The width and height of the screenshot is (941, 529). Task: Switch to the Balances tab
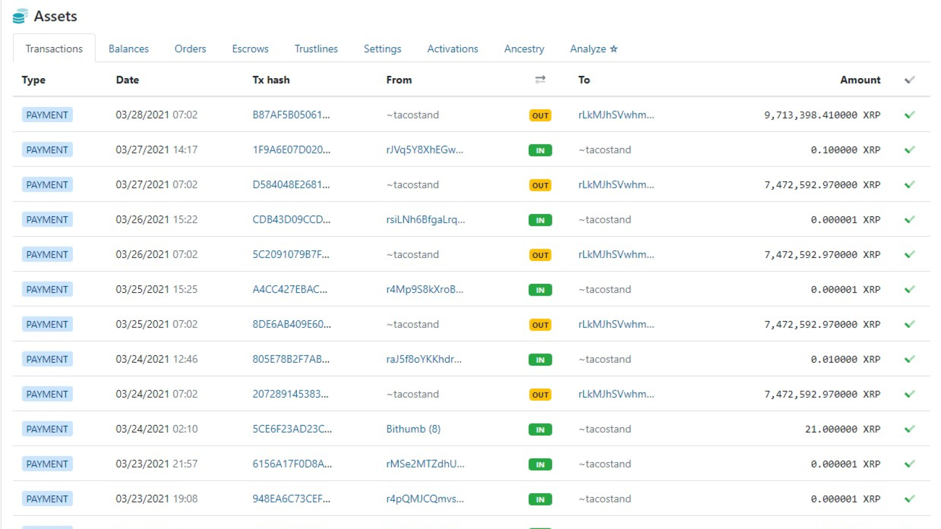coord(128,49)
